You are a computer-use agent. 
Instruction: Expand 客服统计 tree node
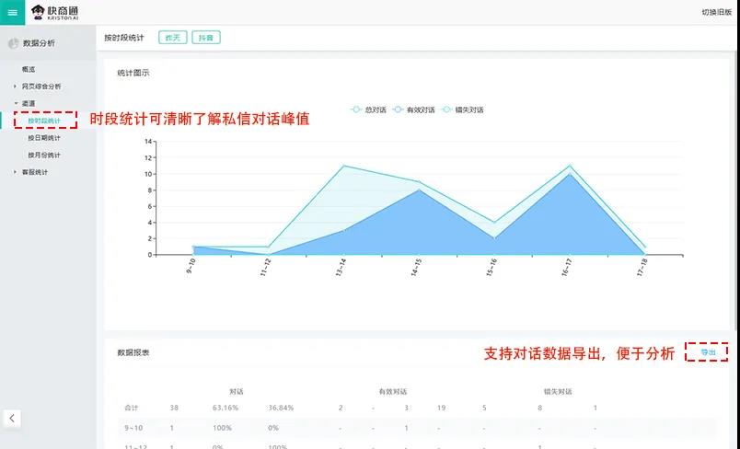point(15,172)
